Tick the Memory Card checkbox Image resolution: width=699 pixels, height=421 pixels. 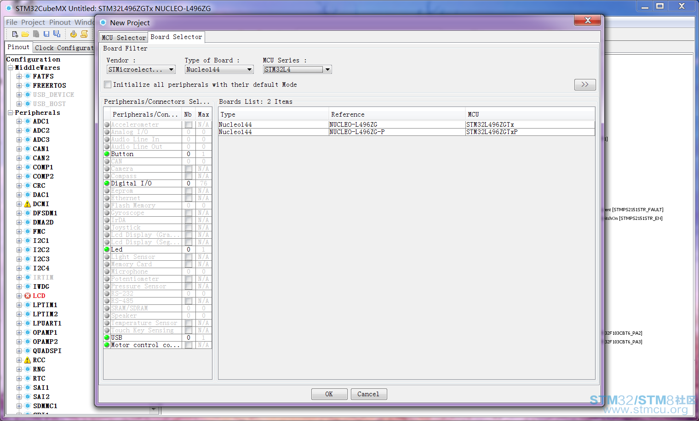(189, 264)
